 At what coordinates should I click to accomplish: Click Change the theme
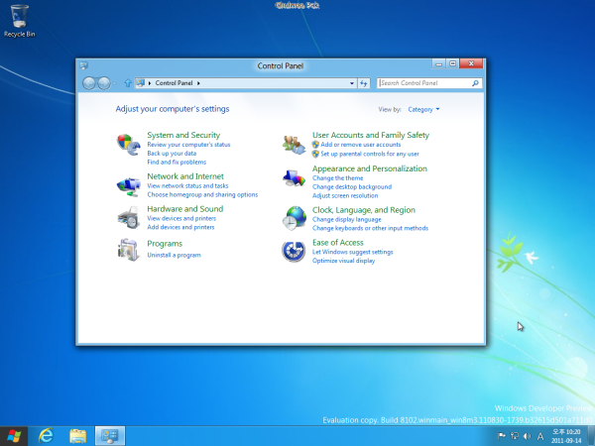[x=338, y=178]
